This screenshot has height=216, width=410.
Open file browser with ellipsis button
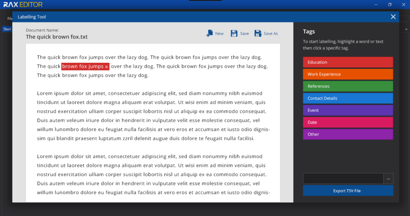[388, 179]
